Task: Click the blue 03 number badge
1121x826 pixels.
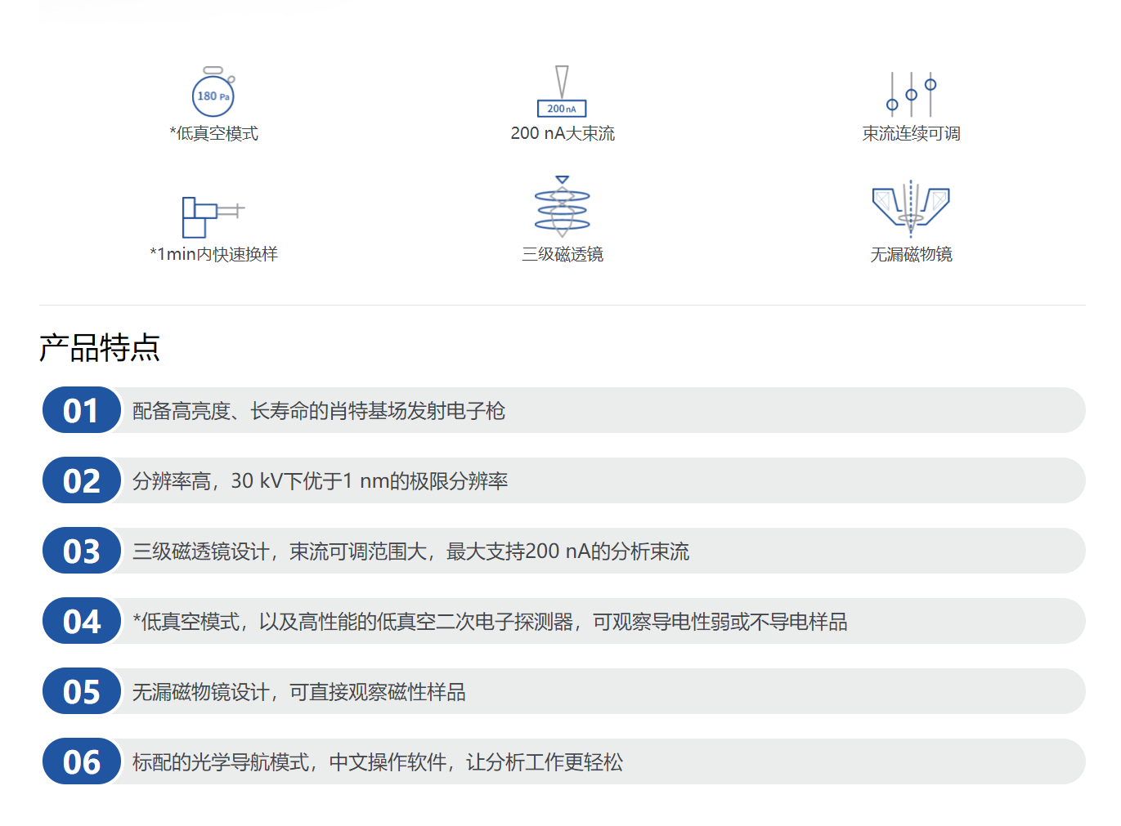Action: click(82, 551)
